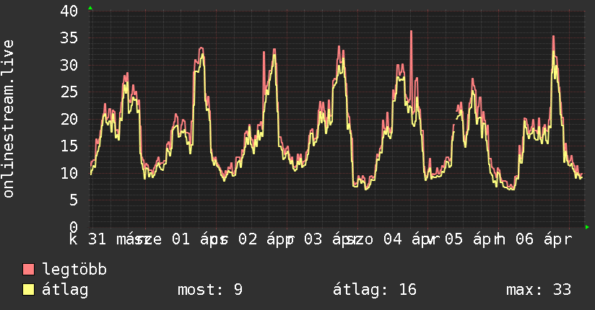Click the y-axis label 30
This screenshot has height=310, width=595.
coord(69,65)
